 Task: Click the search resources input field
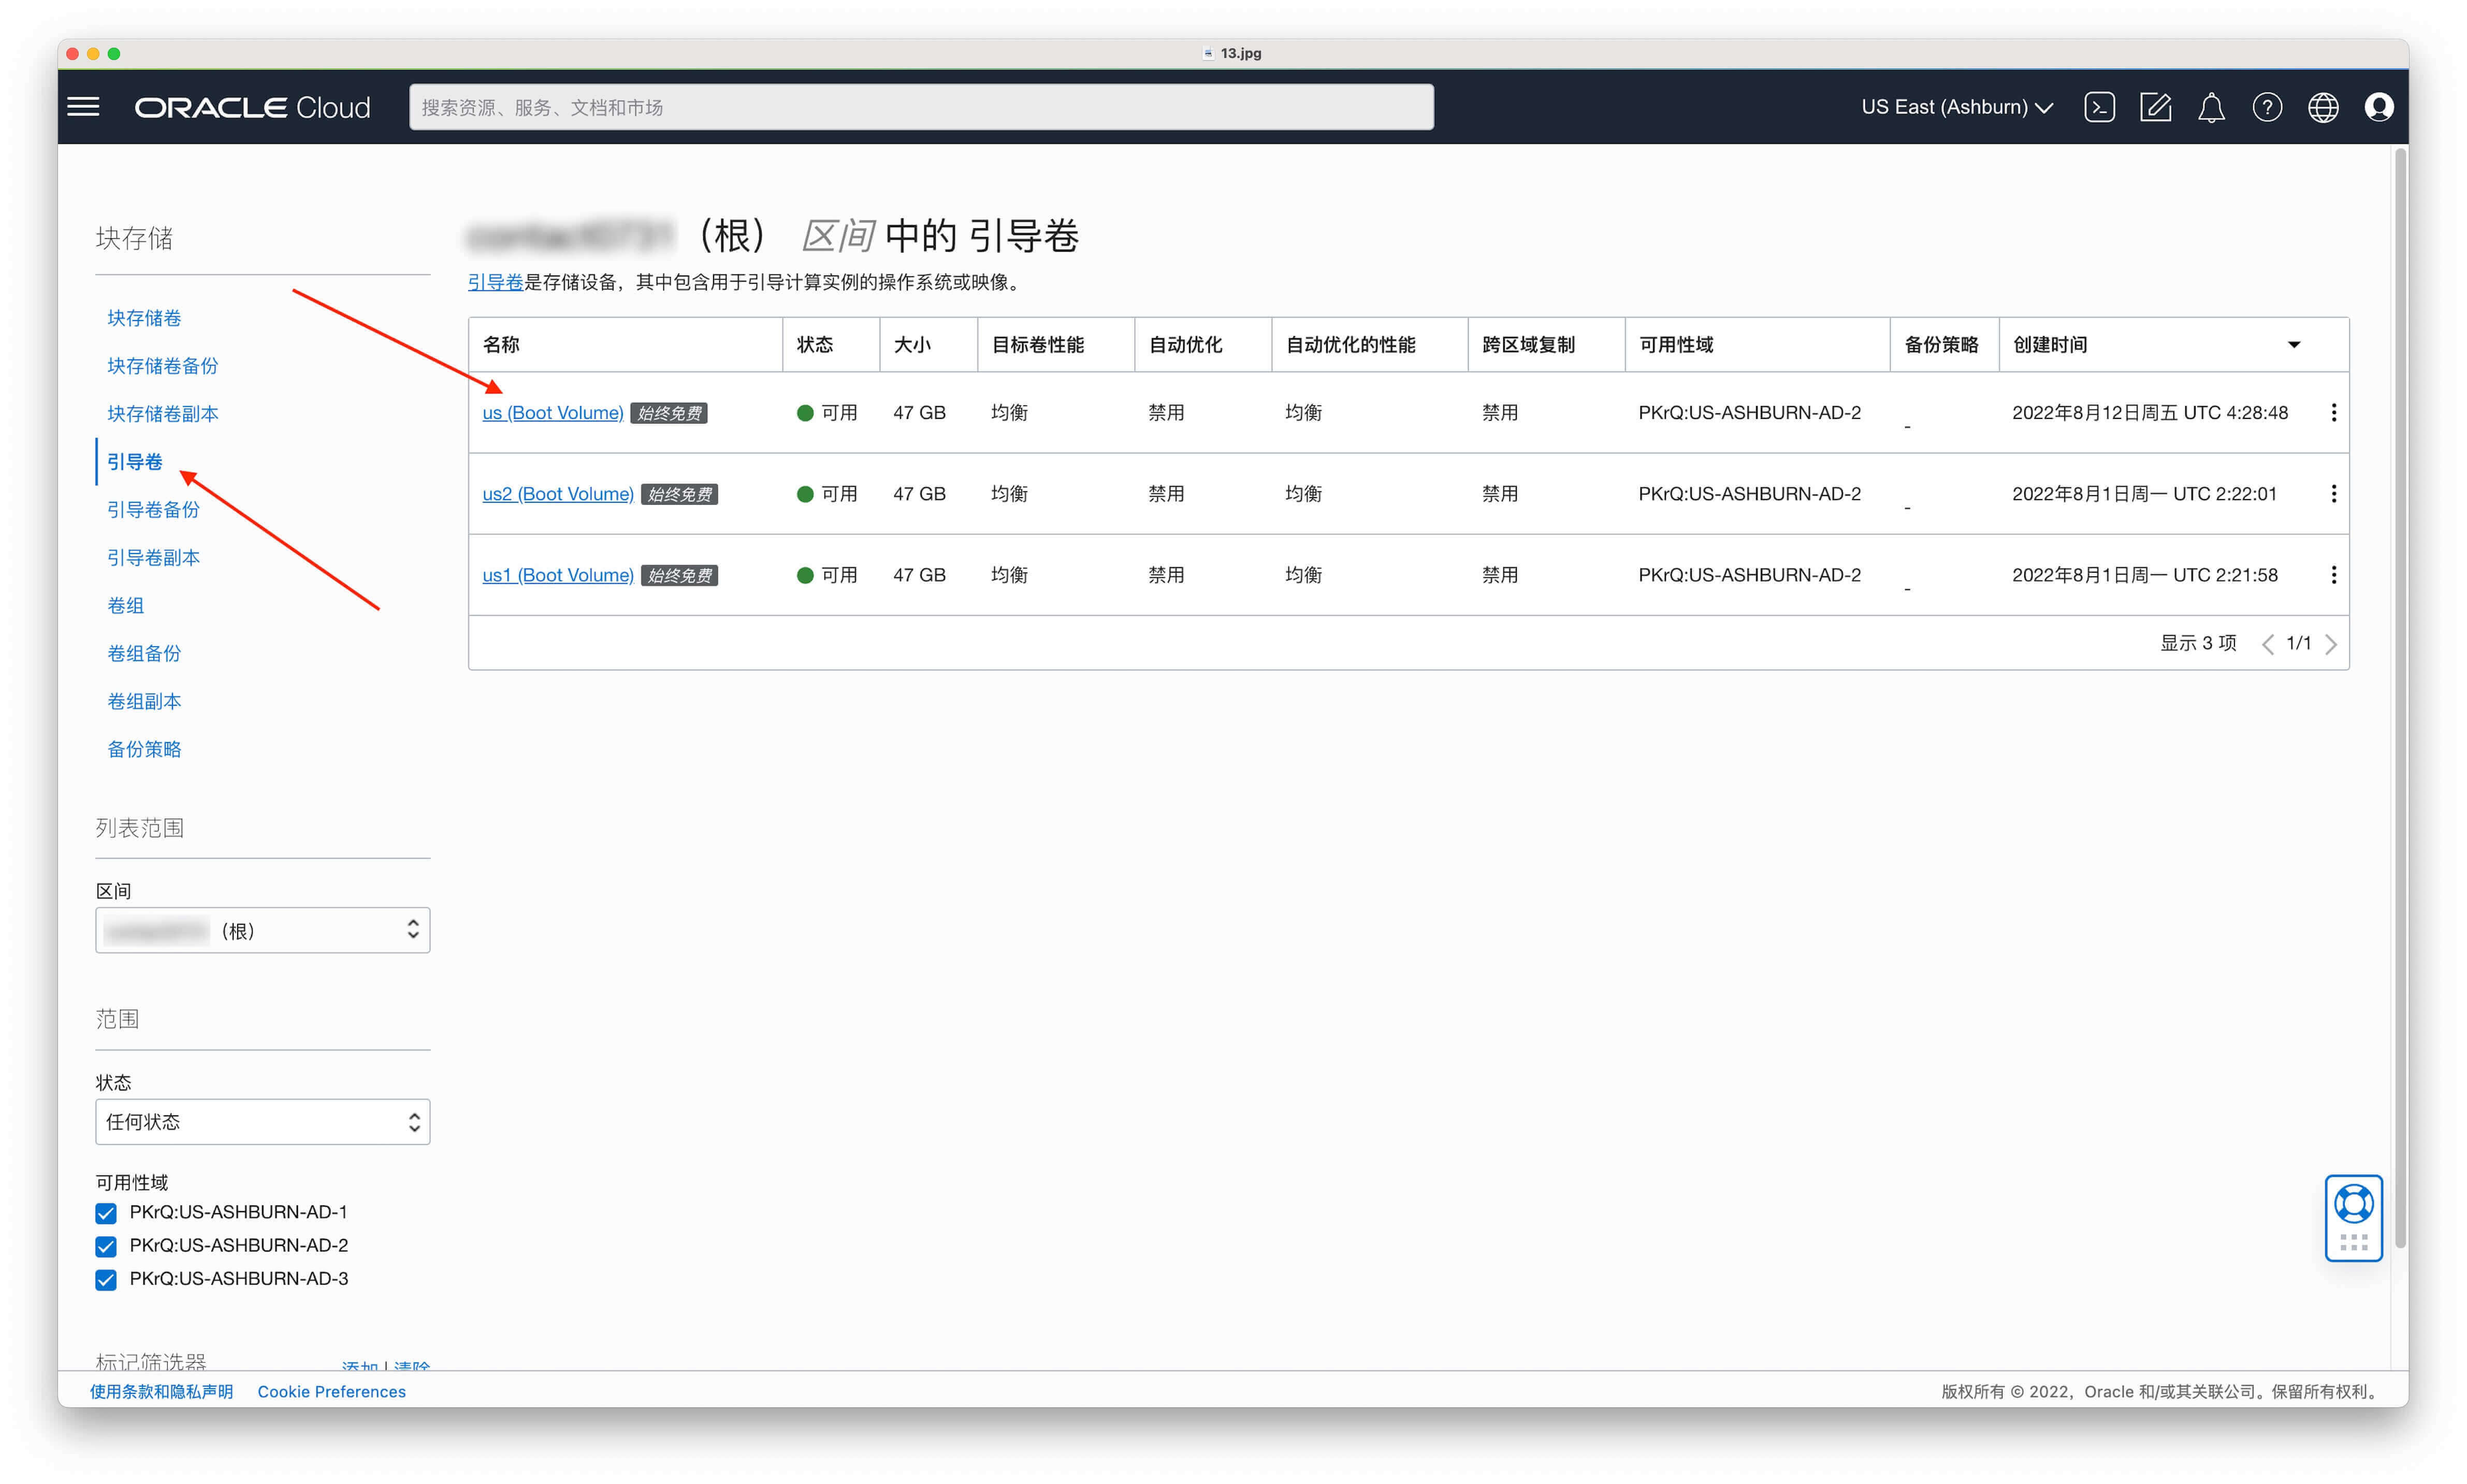[920, 107]
